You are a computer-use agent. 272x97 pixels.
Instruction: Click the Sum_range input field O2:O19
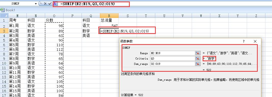pos(173,64)
